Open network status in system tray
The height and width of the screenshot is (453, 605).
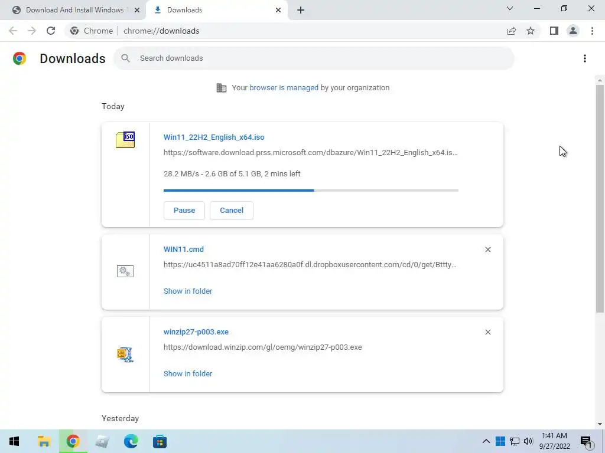515,441
